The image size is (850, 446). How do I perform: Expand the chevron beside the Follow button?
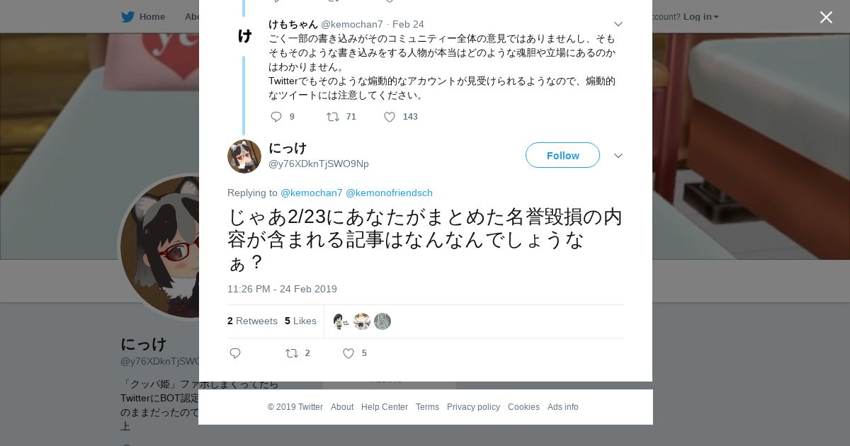618,156
